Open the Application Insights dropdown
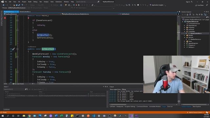 pos(157,5)
